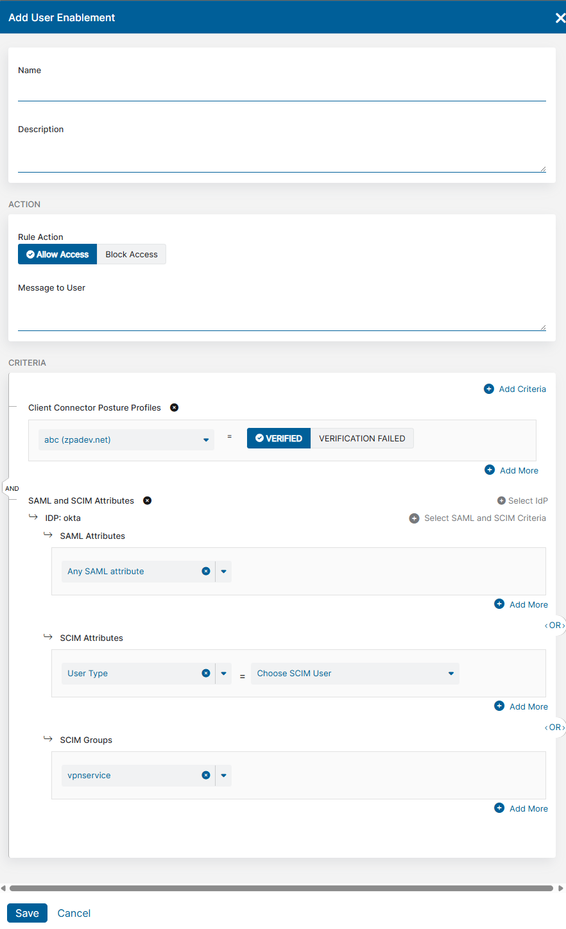Viewport: 566px width, 929px height.
Task: Cancel the Add User Enablement form
Action: 74,912
